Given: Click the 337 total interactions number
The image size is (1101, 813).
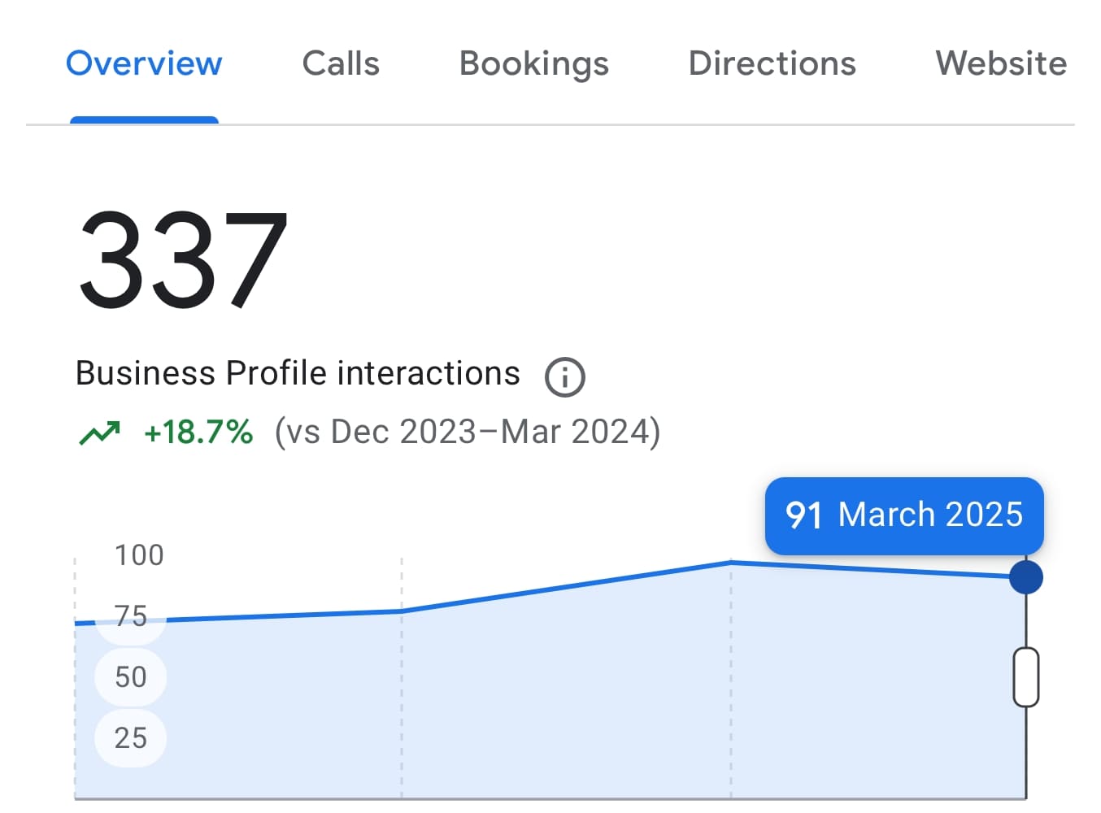Looking at the screenshot, I should pyautogui.click(x=183, y=259).
